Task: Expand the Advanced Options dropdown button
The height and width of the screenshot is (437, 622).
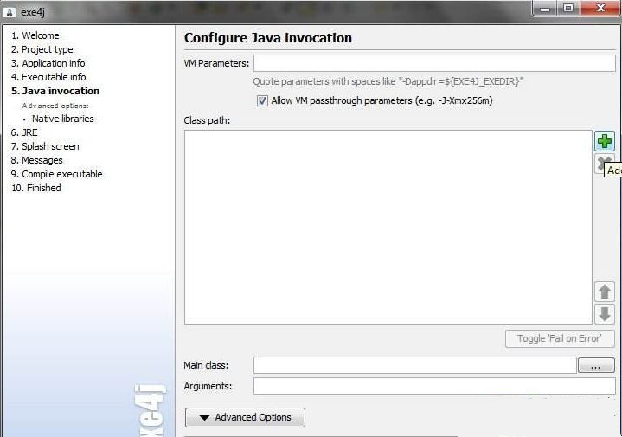Action: tap(245, 417)
